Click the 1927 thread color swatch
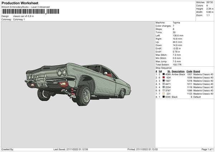This screenshot has width=215, height=152. point(164,81)
